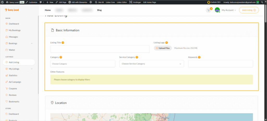
Task: Click the WordPress logo in admin bar
Action: [x=2, y=2]
